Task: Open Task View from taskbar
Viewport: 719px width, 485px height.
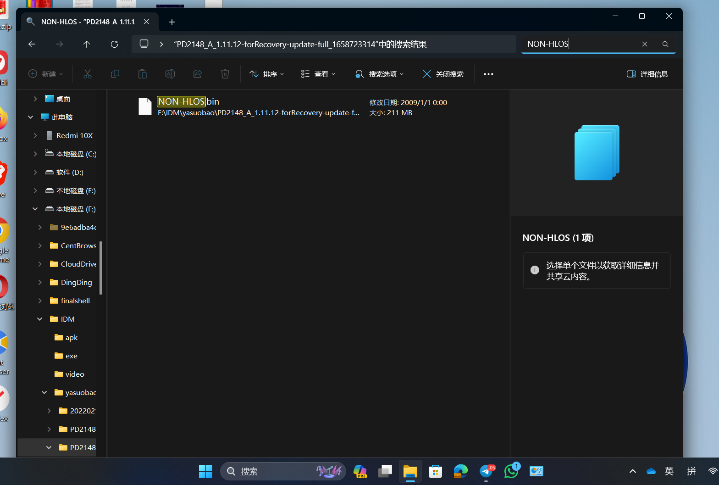Action: [385, 471]
